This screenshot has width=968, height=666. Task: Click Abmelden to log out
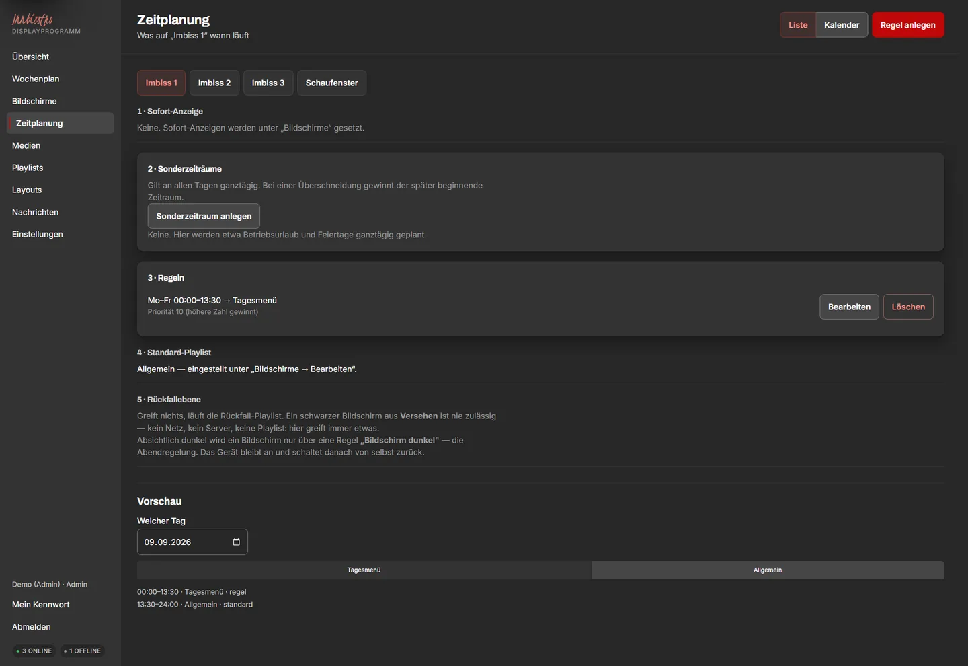[32, 627]
